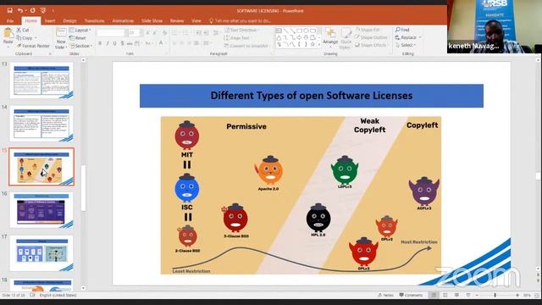Toggle Underline formatting
The image size is (542, 305).
[115, 43]
